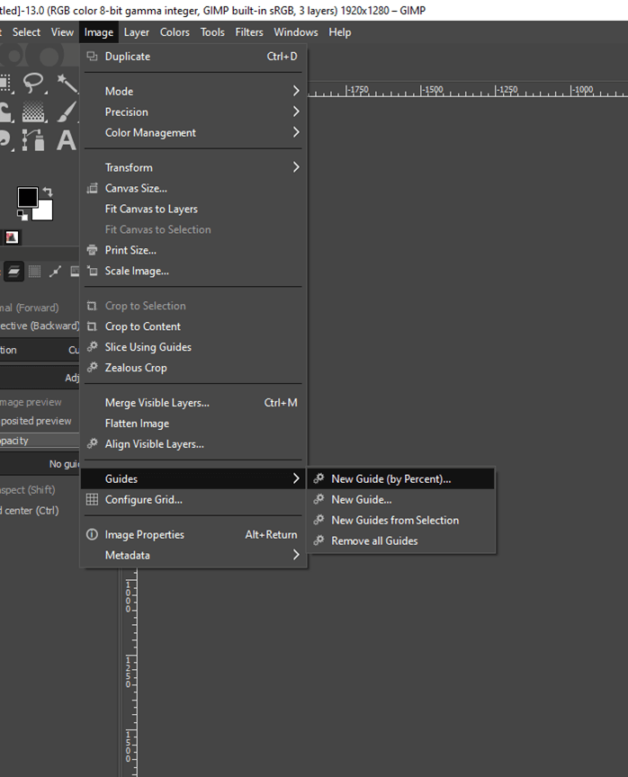Click the plug-in icon beside Remove all Guides
The width and height of the screenshot is (628, 777).
[x=318, y=540]
